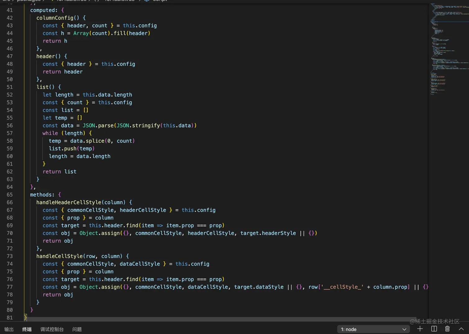Viewport: 469px width, 334px height.
Task: Select line number 41 in the gutter
Action: pos(10,10)
